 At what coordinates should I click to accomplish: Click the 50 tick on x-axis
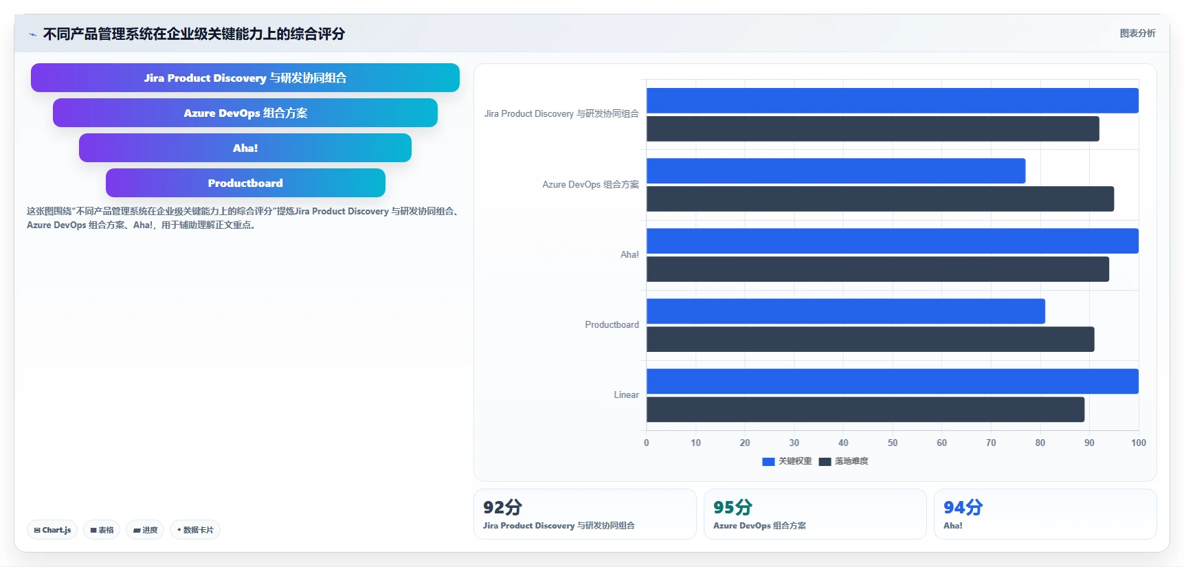[x=893, y=443]
